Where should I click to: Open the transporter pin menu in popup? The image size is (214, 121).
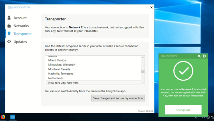(x=199, y=56)
